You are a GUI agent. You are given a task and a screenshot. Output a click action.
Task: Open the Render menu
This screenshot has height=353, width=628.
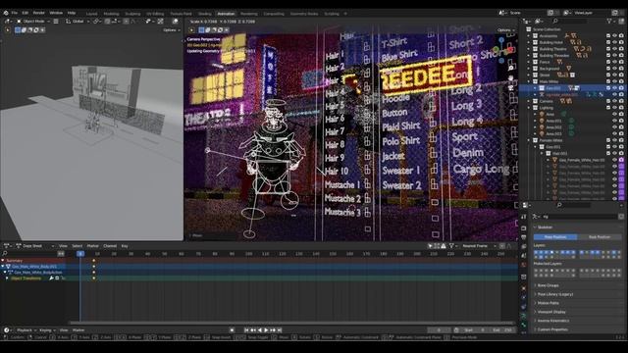pos(38,13)
